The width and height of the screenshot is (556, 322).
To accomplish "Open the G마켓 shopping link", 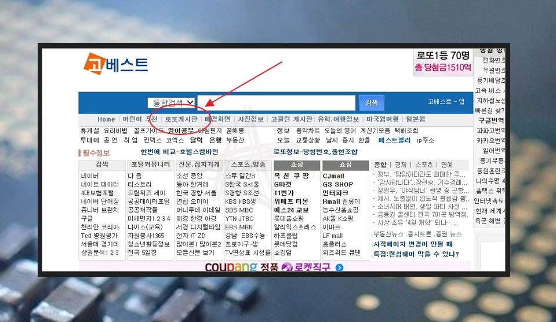I will tap(282, 185).
